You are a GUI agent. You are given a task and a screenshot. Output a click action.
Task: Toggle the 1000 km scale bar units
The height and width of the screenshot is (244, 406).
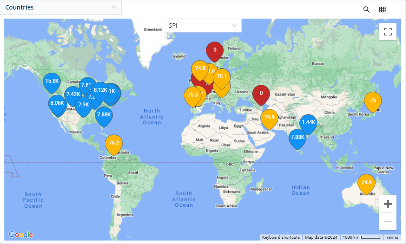tap(361, 237)
